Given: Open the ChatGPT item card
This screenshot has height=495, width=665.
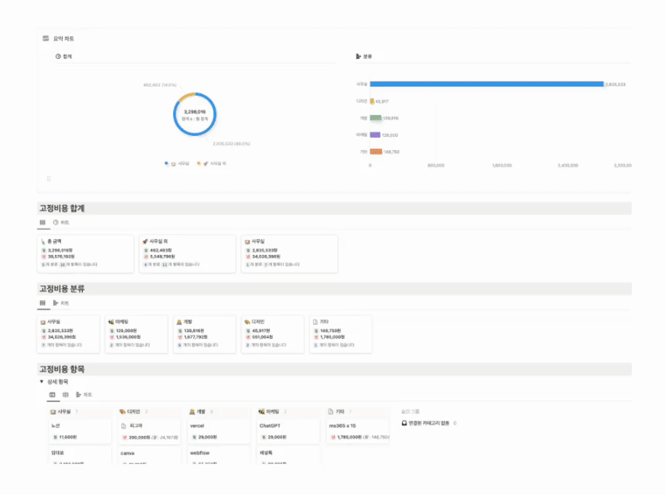Looking at the screenshot, I should pyautogui.click(x=288, y=431).
